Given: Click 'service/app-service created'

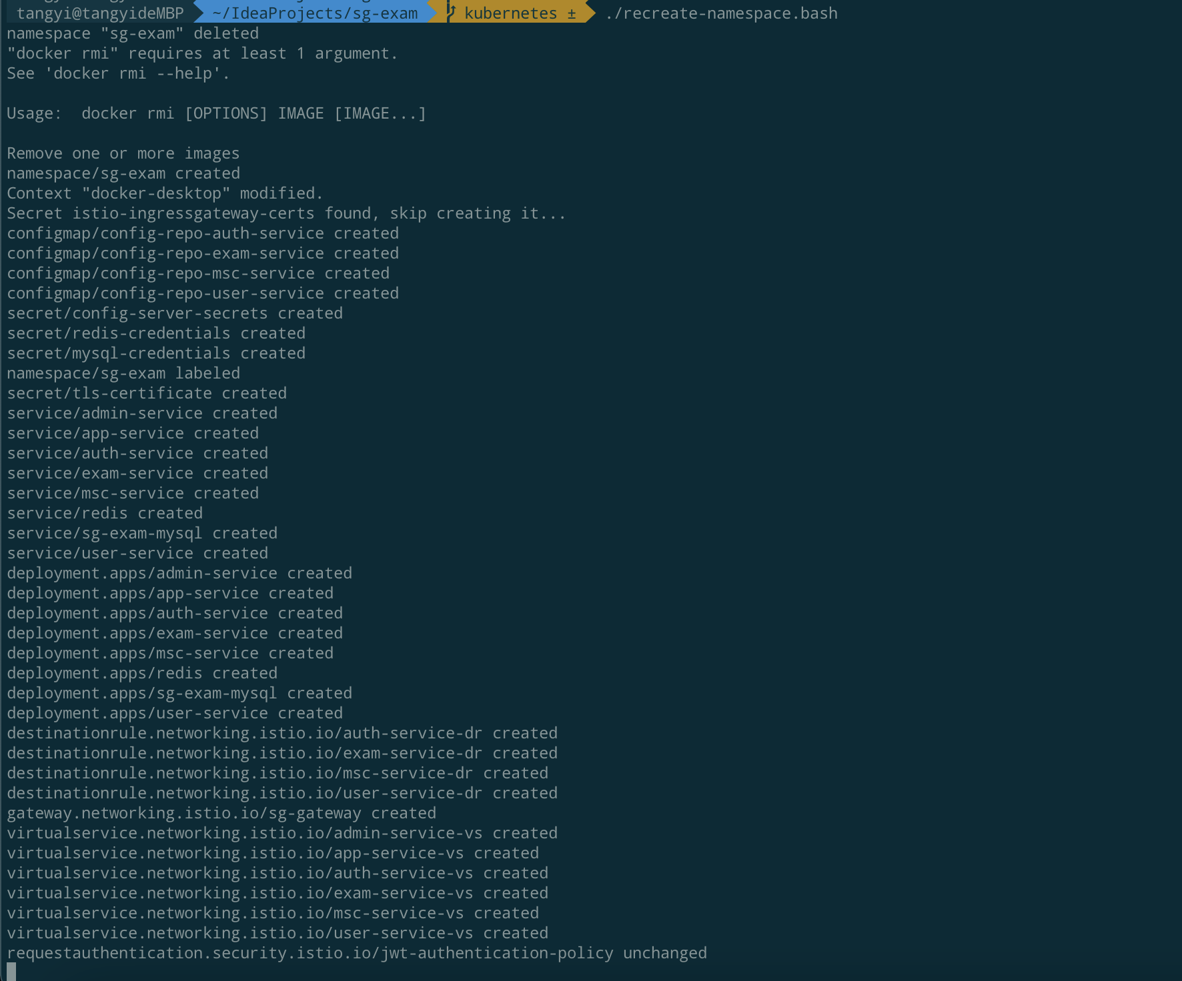Looking at the screenshot, I should [x=133, y=433].
